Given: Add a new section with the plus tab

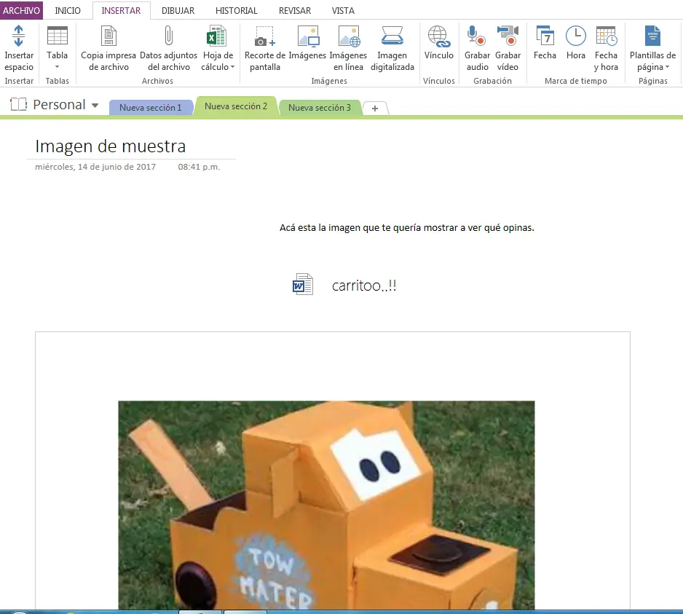Looking at the screenshot, I should [x=375, y=108].
